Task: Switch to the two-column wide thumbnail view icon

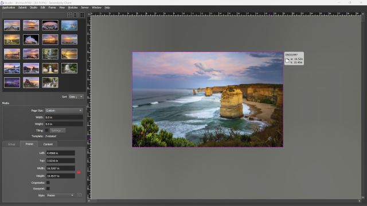Action: click(70, 15)
